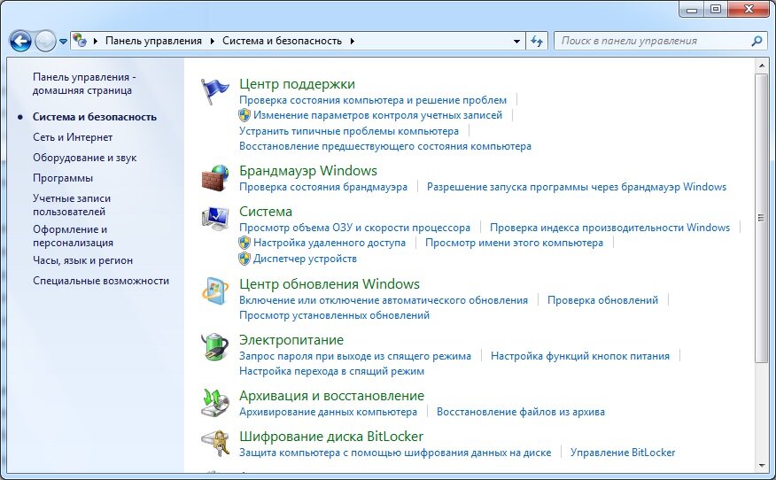
Task: Click the Control Panel icon in address bar
Action: (81, 41)
